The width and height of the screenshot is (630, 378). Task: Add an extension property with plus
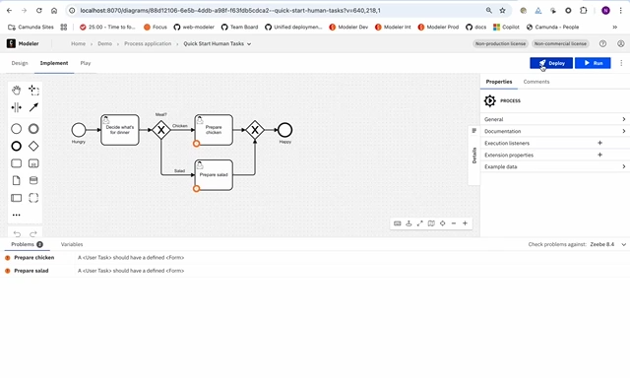click(x=599, y=155)
